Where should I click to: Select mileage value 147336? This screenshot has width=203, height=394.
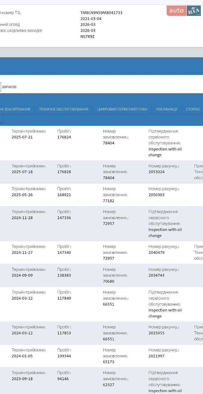(64, 218)
